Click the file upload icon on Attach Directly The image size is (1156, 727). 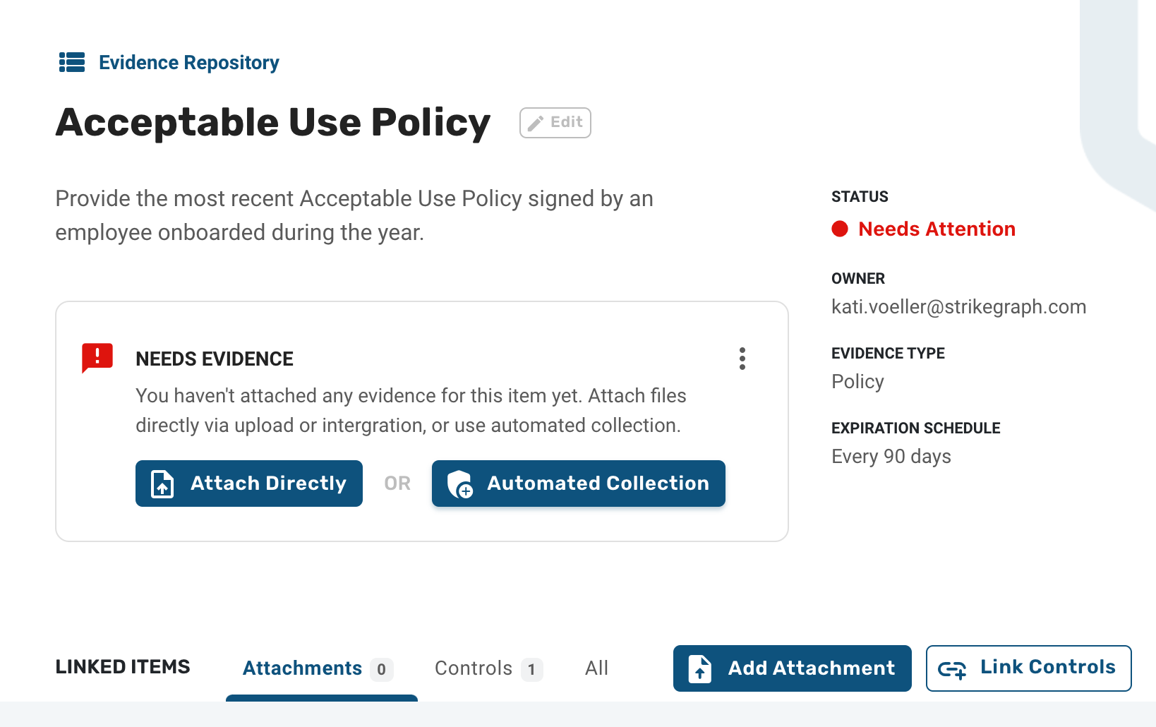tap(162, 483)
